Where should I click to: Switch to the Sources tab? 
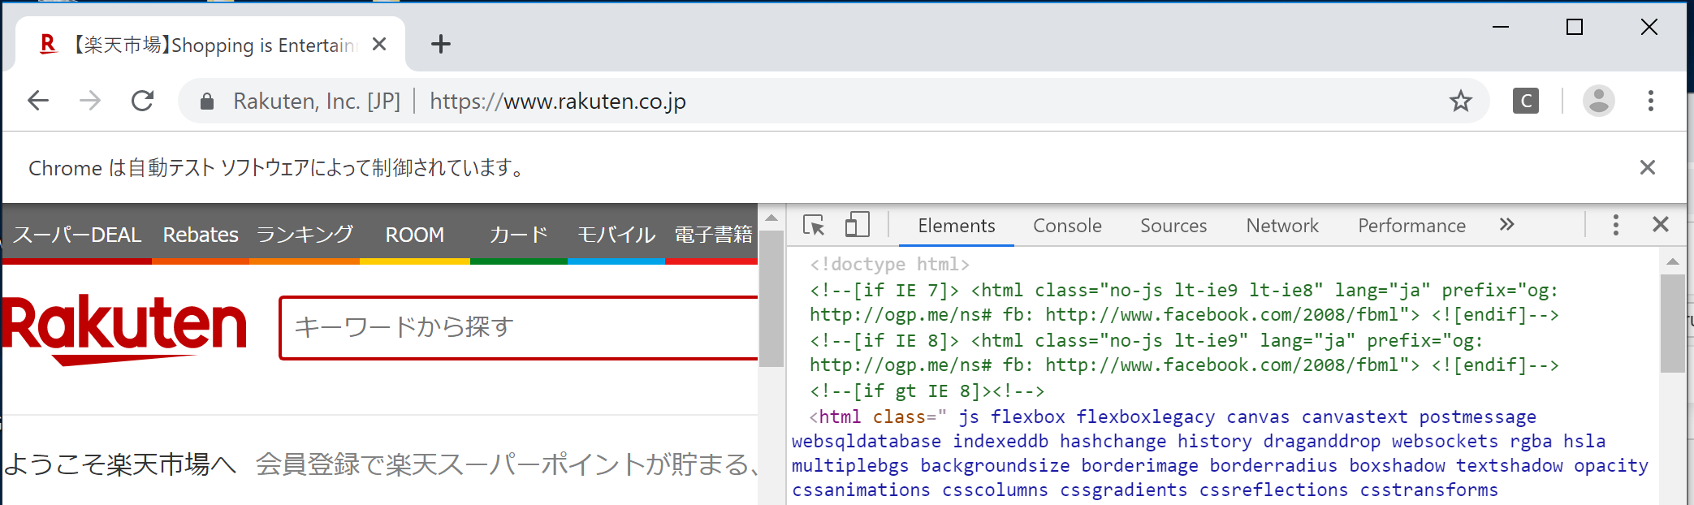pos(1173,226)
